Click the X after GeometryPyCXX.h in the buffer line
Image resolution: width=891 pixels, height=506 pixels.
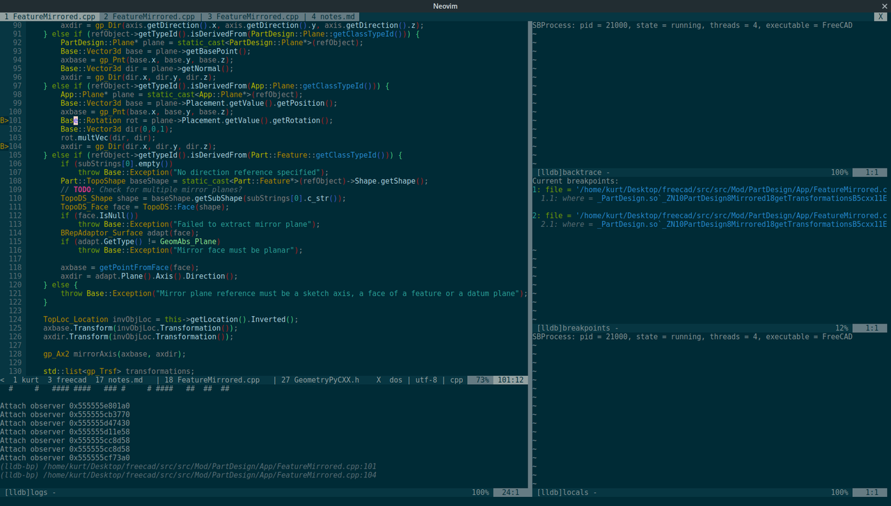point(379,380)
